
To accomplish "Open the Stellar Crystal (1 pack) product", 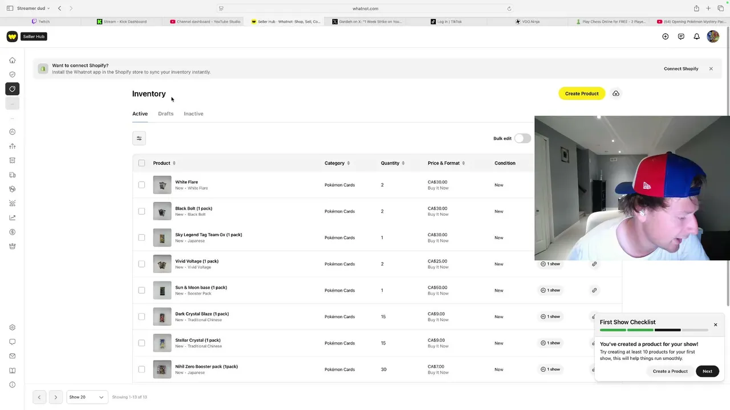I will (198, 341).
